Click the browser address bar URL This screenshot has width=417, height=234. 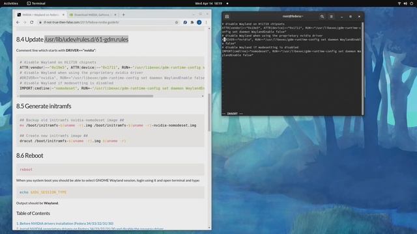coord(81,22)
